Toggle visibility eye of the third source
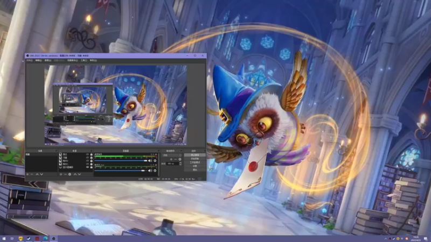 click(87, 161)
